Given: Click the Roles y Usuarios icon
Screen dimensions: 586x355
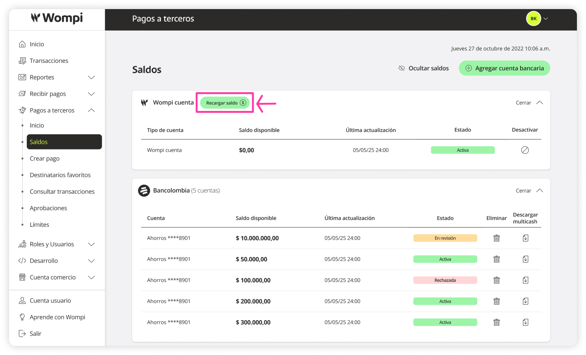Looking at the screenshot, I should [22, 244].
